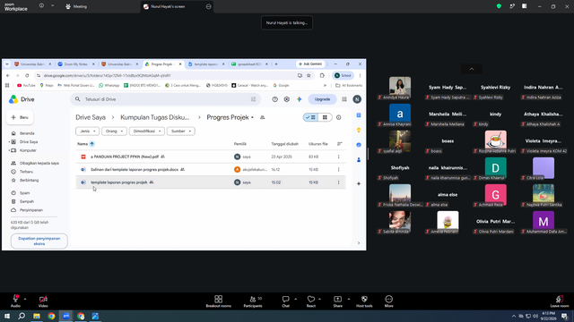
Task: Open the More options in Zoom toolbar
Action: click(388, 301)
